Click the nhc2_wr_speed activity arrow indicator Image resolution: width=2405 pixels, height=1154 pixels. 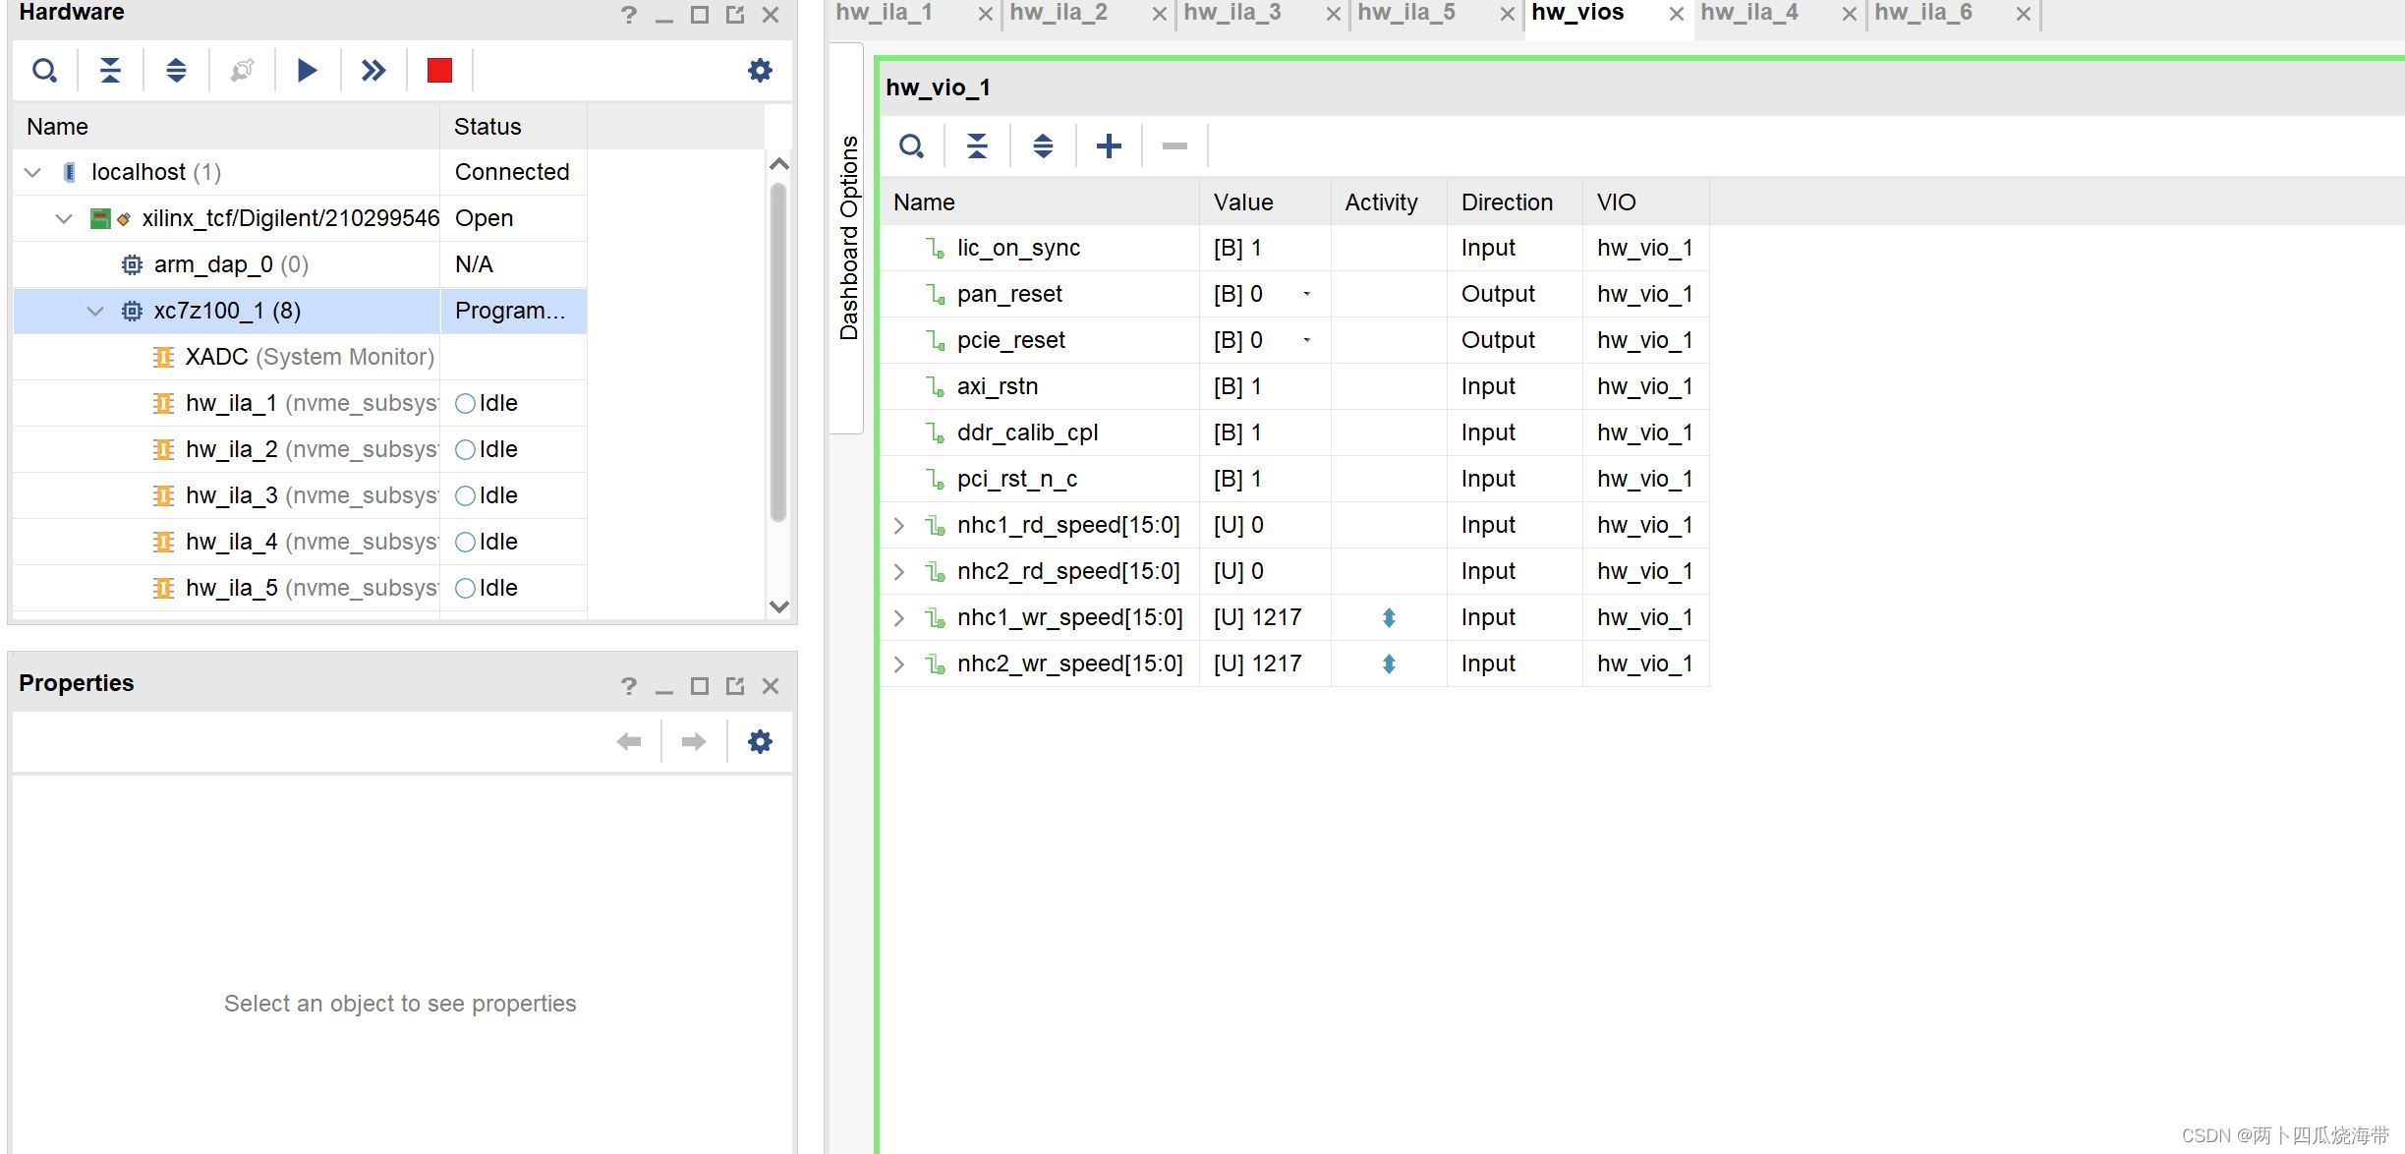(1389, 664)
